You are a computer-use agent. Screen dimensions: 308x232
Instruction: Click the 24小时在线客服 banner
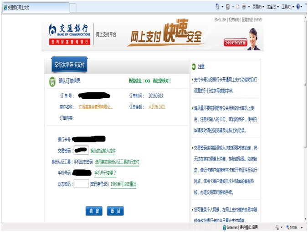point(235,42)
